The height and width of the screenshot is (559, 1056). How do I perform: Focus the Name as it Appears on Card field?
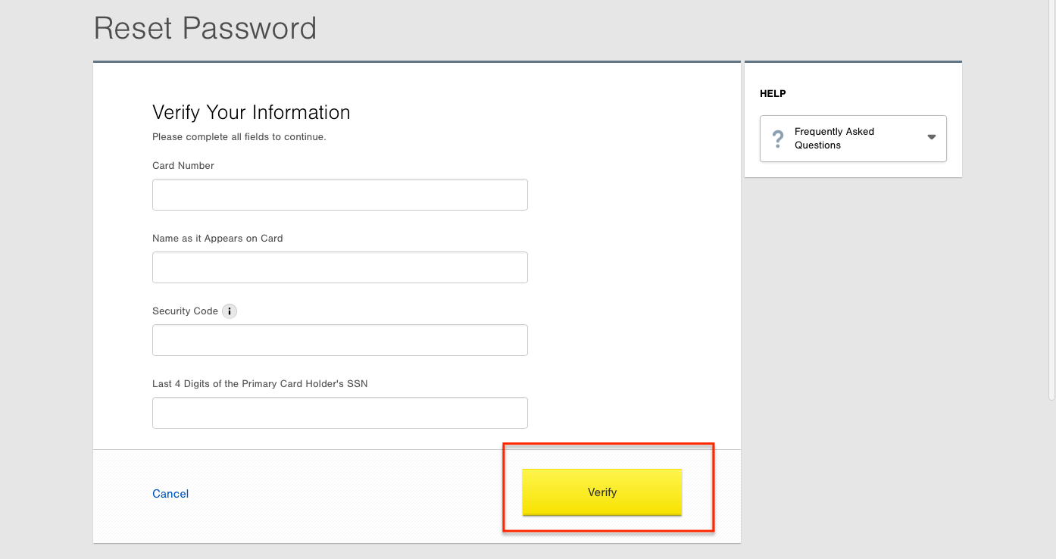(339, 267)
